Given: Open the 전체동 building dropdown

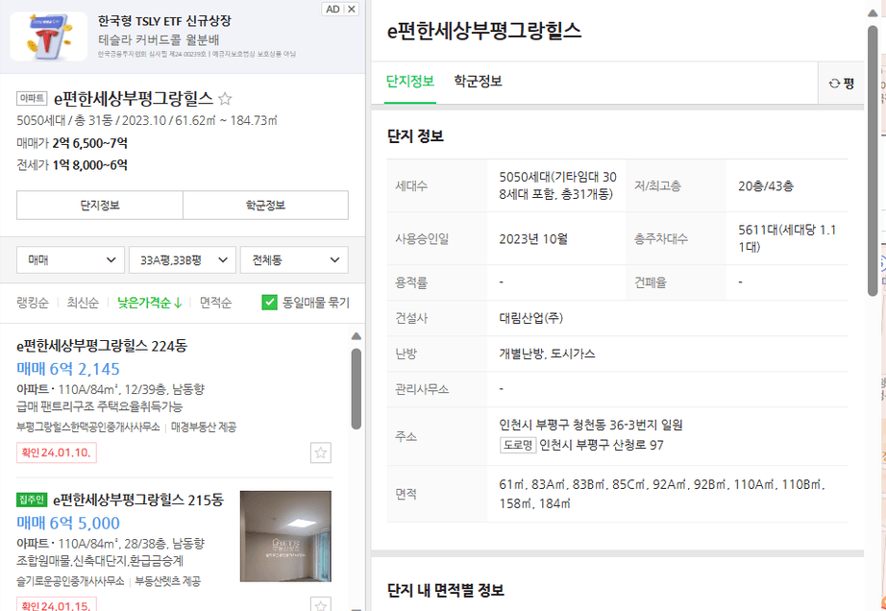Looking at the screenshot, I should [x=294, y=259].
